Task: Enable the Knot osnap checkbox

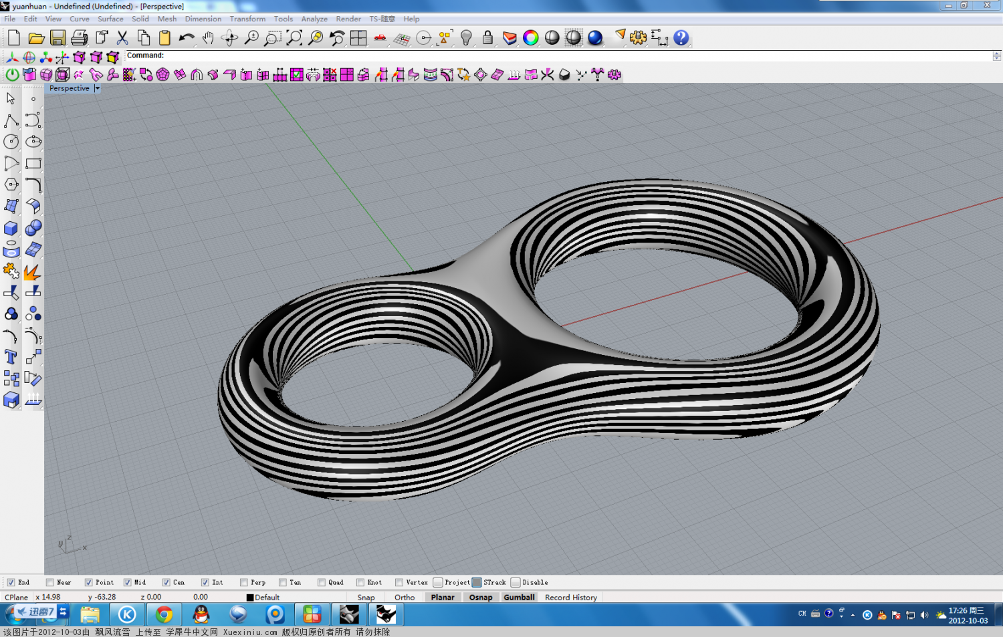Action: click(x=360, y=583)
